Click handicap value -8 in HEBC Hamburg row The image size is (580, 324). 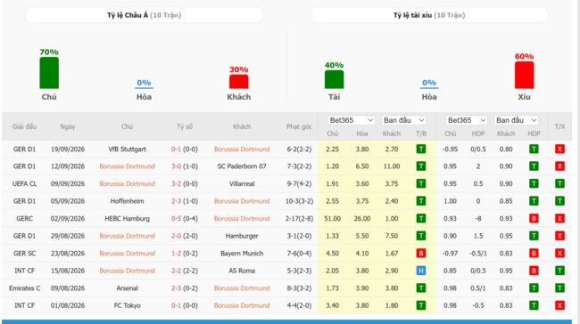478,218
